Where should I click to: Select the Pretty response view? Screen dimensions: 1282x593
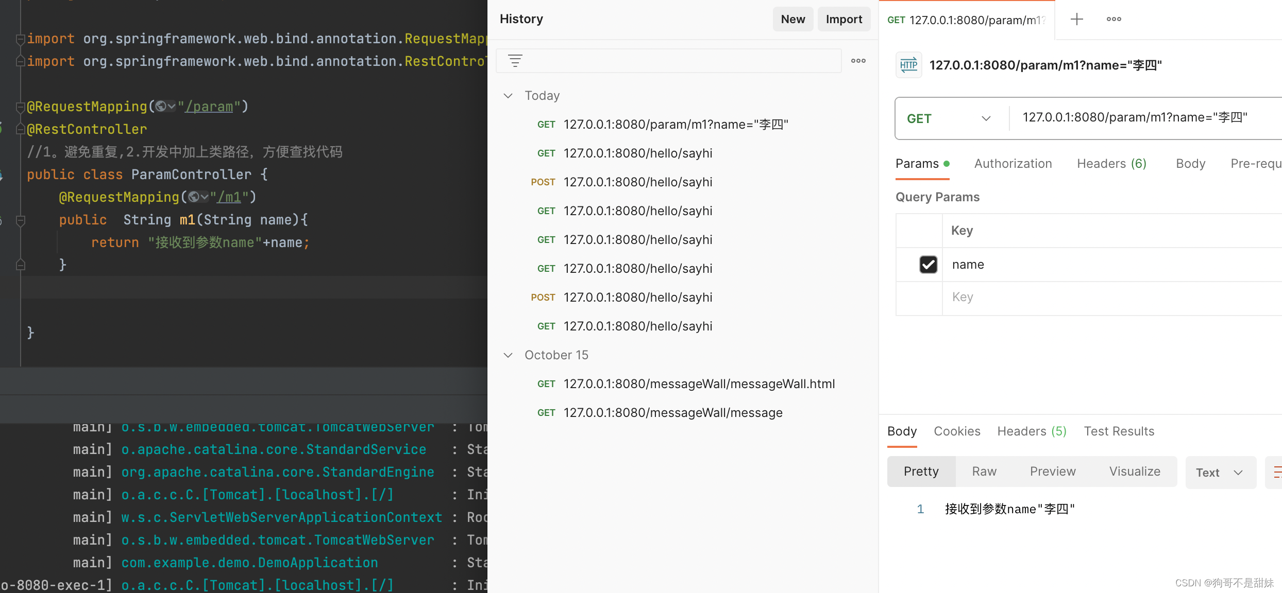pos(921,472)
